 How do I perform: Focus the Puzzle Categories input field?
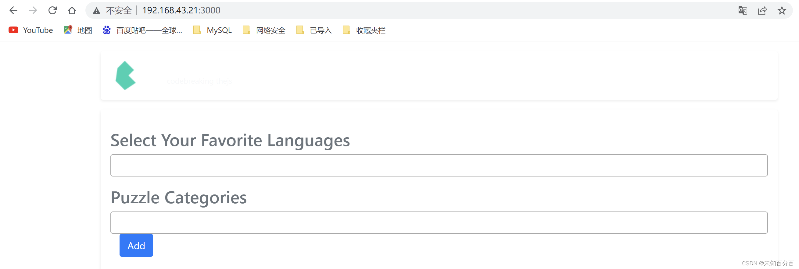click(439, 222)
